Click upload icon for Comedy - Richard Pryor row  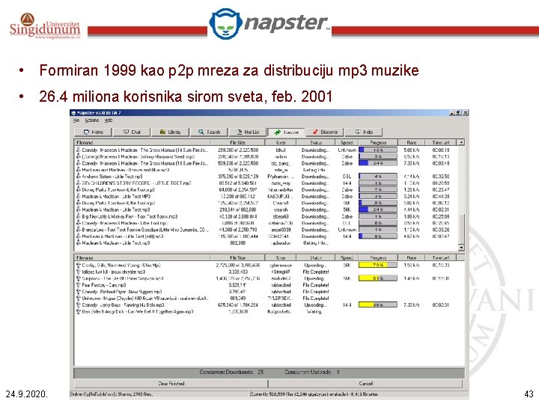[x=79, y=292]
